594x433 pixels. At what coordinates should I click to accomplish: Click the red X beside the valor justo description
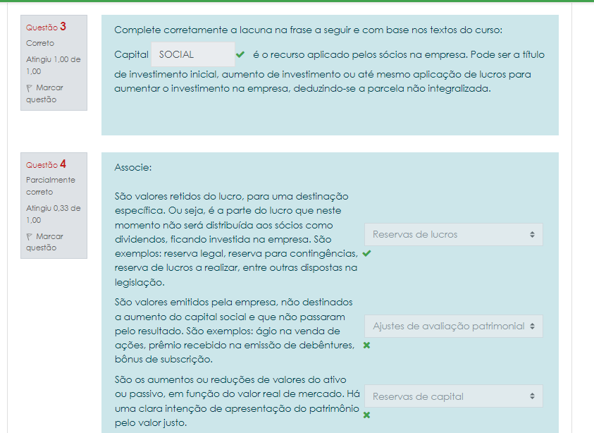pos(366,415)
